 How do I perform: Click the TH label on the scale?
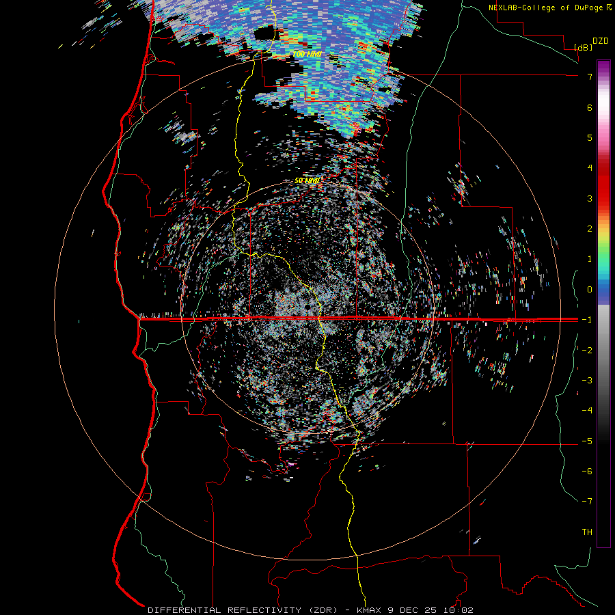(x=587, y=532)
